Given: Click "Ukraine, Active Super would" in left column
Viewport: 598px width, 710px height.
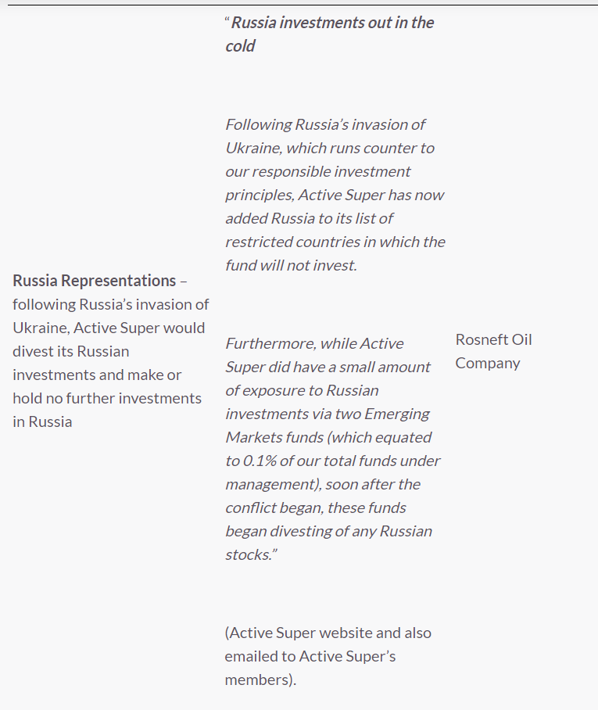Looking at the screenshot, I should 109,328.
